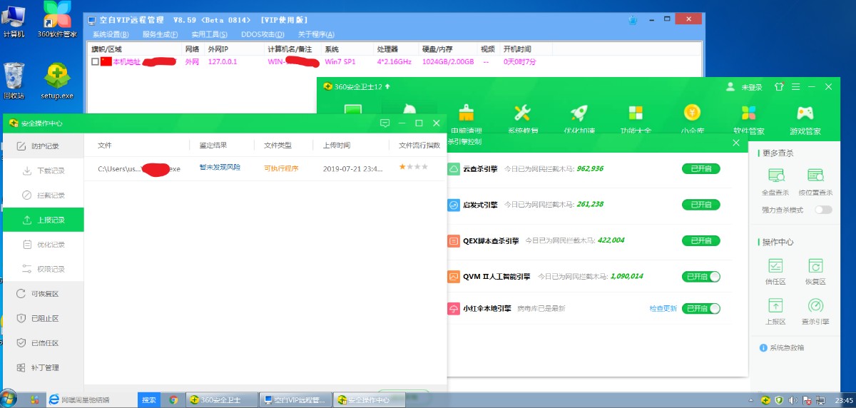
Task: Click the feedback message icon in 安全操作中心
Action: point(384,123)
